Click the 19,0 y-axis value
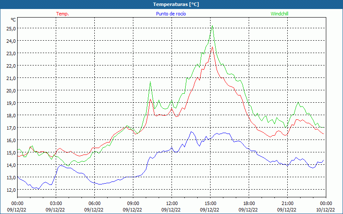 coord(11,103)
